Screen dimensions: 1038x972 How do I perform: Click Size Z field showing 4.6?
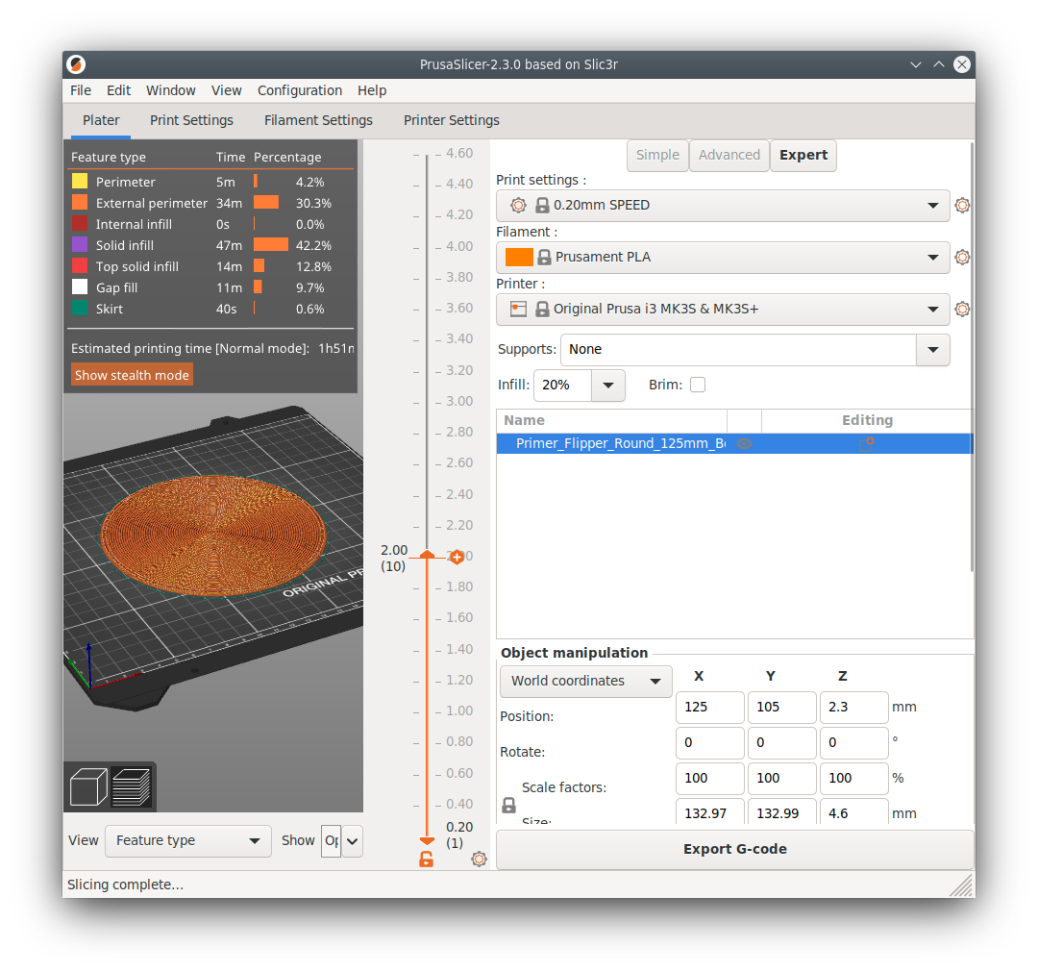(x=854, y=813)
